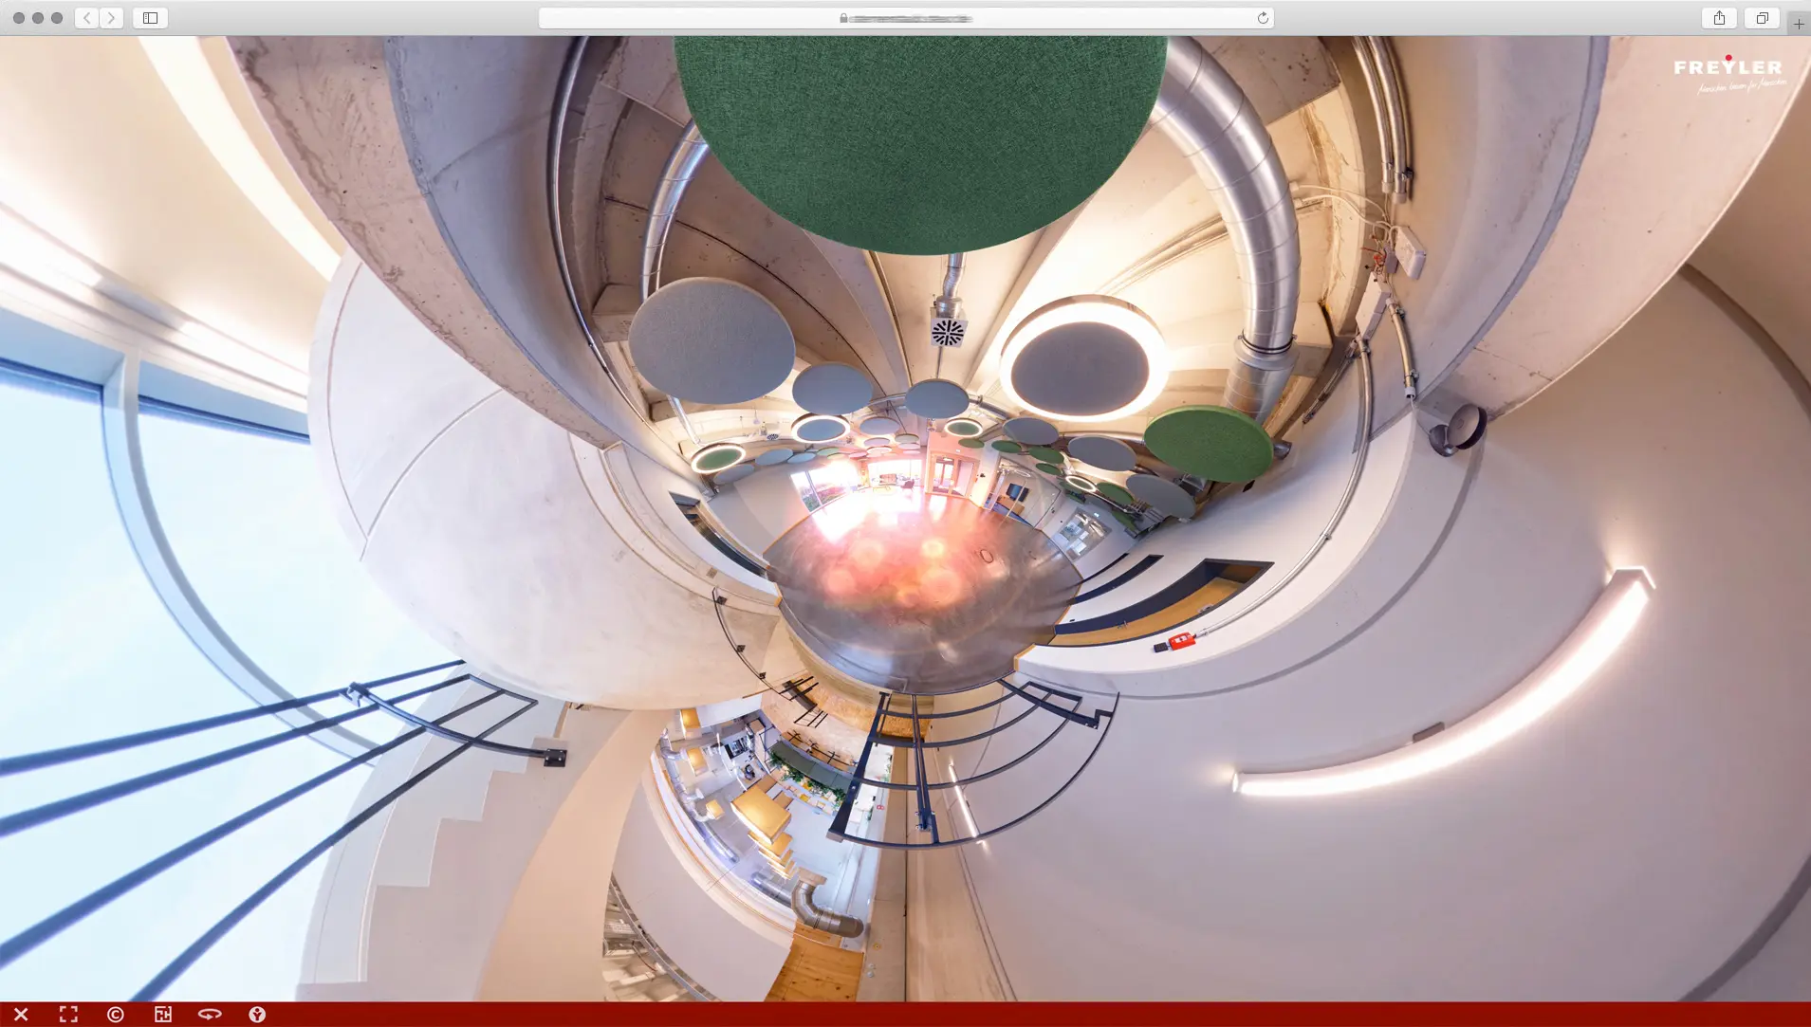1811x1027 pixels.
Task: Click the FREYLER logo
Action: point(1728,73)
